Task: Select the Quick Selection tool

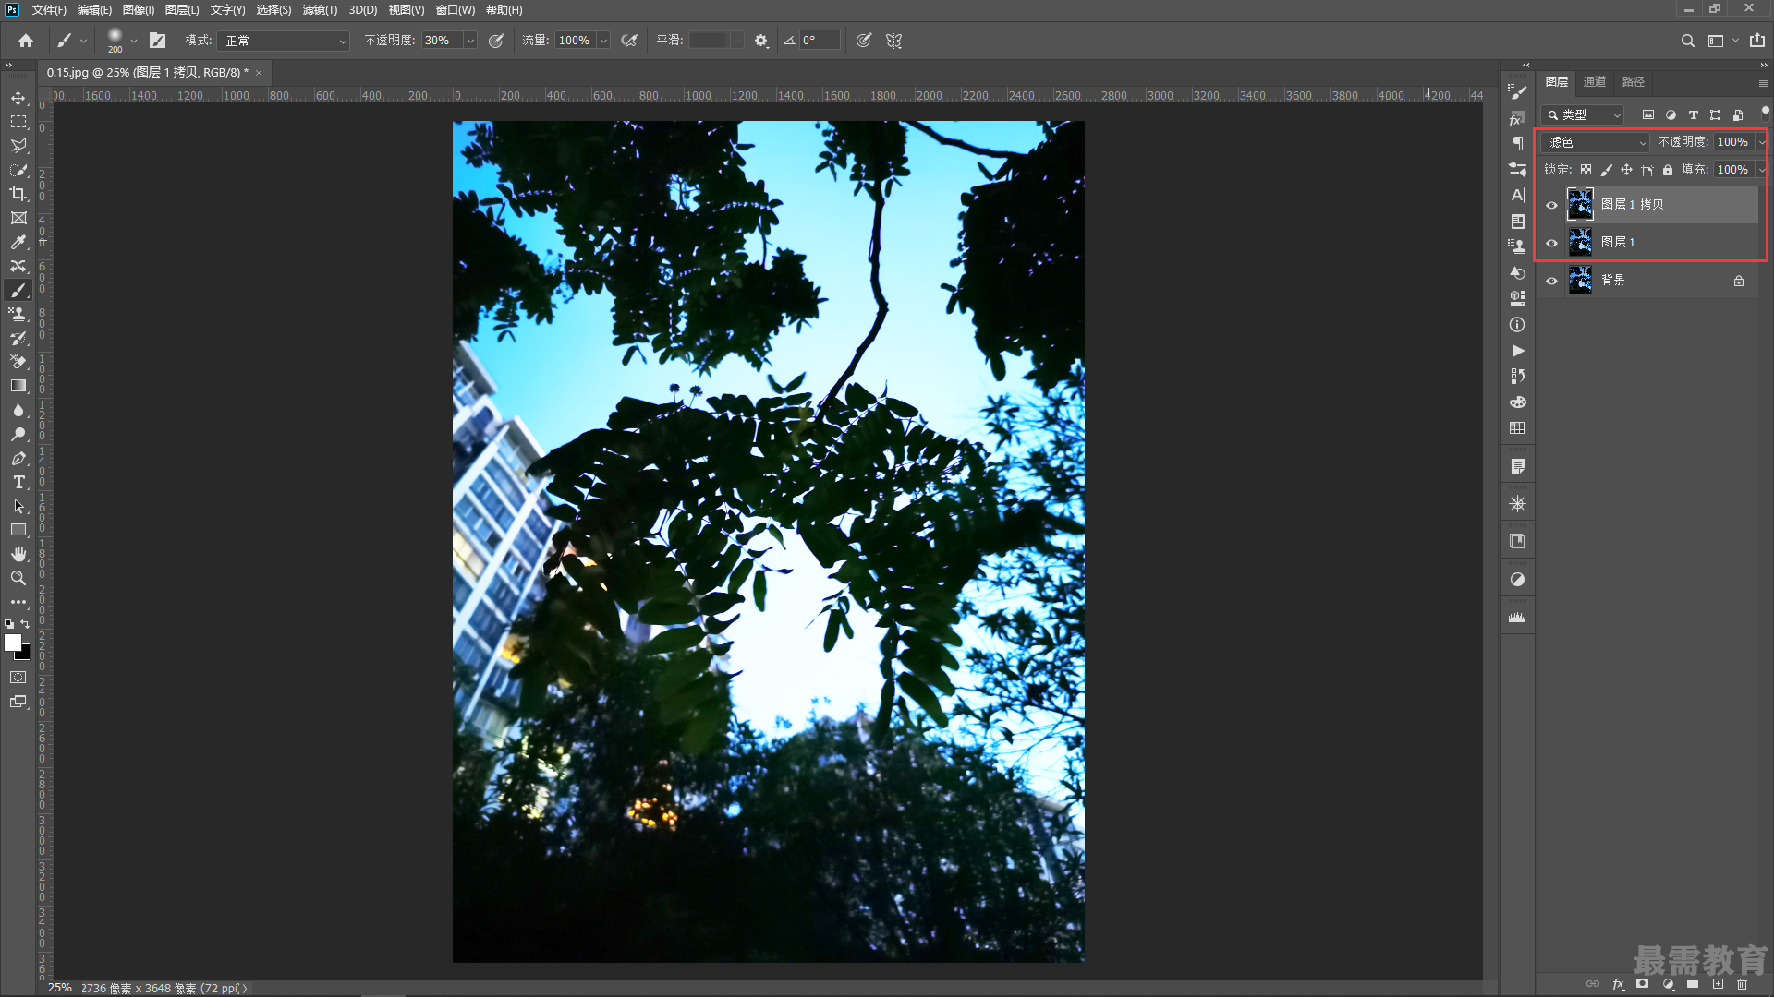Action: 18,170
